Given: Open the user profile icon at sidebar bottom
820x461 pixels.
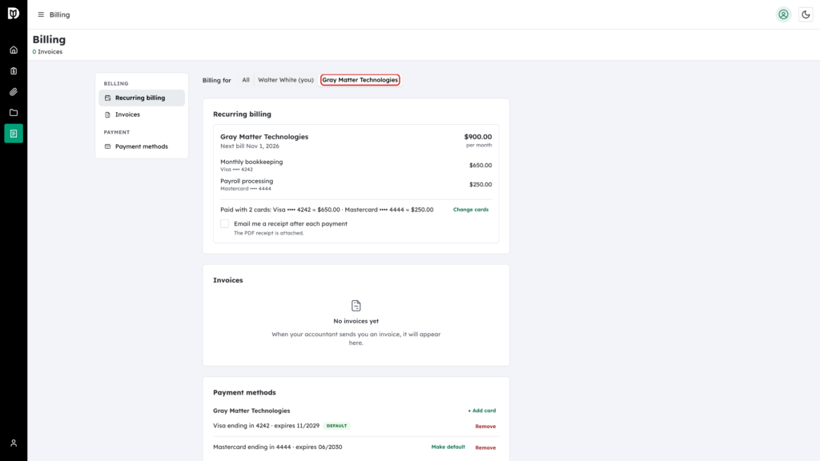Looking at the screenshot, I should (14, 443).
